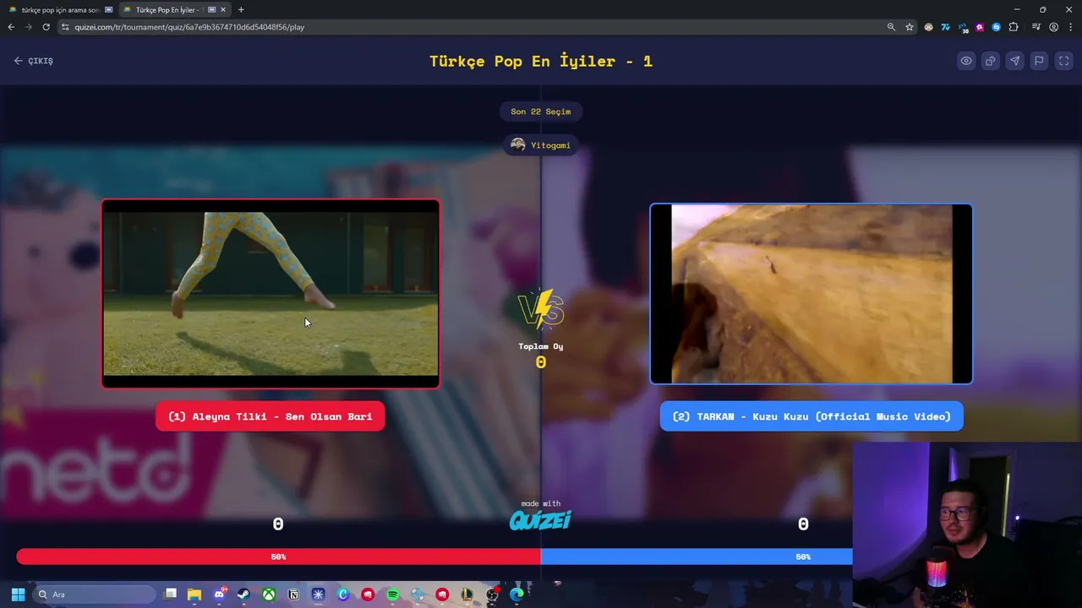This screenshot has height=608, width=1082.
Task: Open the media controls music-note button
Action: [x=1036, y=27]
